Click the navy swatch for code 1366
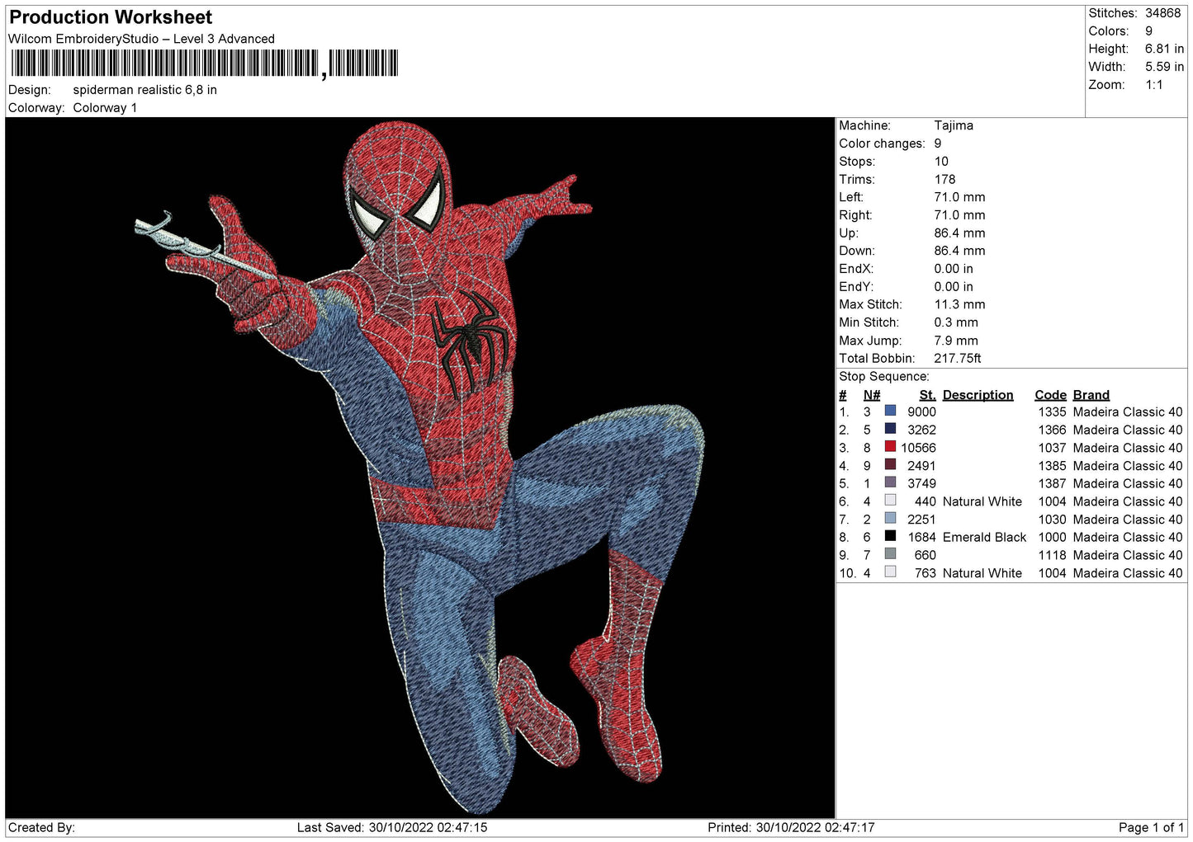 890,429
